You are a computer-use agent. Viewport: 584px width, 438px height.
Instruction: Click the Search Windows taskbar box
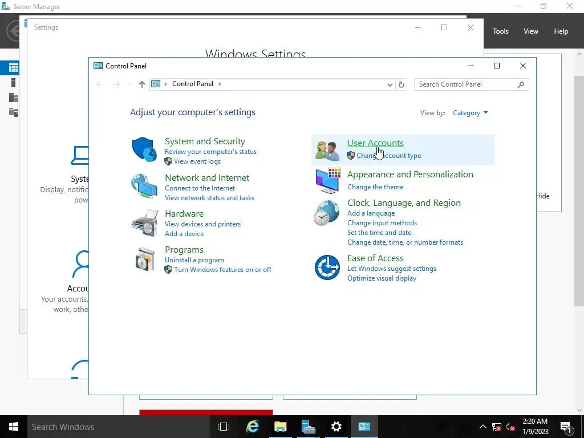117,427
